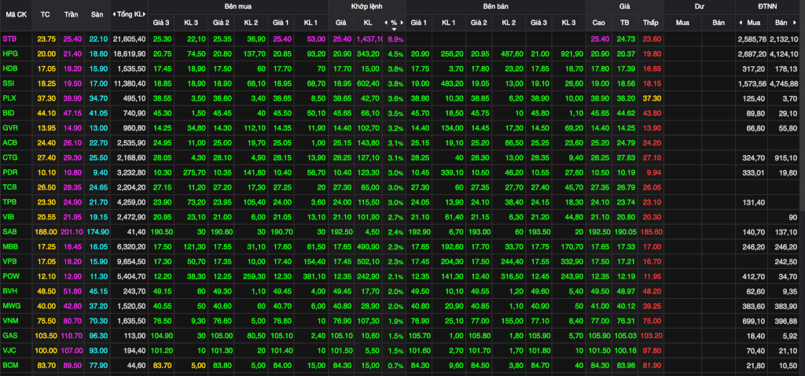The width and height of the screenshot is (805, 376).
Task: Click the Bên mua group header
Action: click(x=237, y=6)
